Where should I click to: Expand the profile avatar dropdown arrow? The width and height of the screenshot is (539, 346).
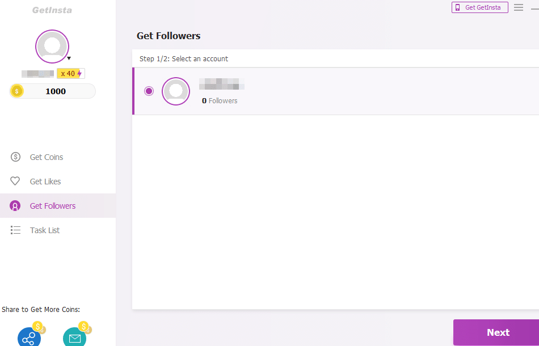tap(69, 58)
